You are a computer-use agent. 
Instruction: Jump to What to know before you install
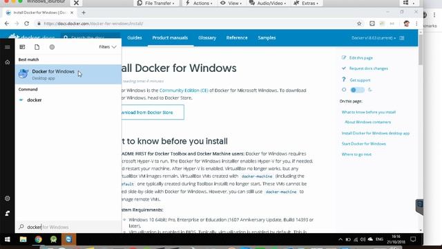[369, 112]
